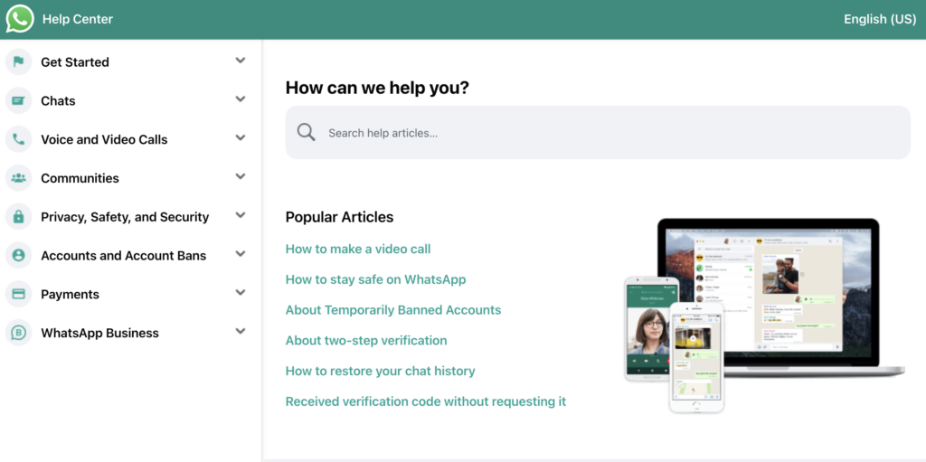Click the Chats message icon
The height and width of the screenshot is (462, 926).
pyautogui.click(x=18, y=100)
